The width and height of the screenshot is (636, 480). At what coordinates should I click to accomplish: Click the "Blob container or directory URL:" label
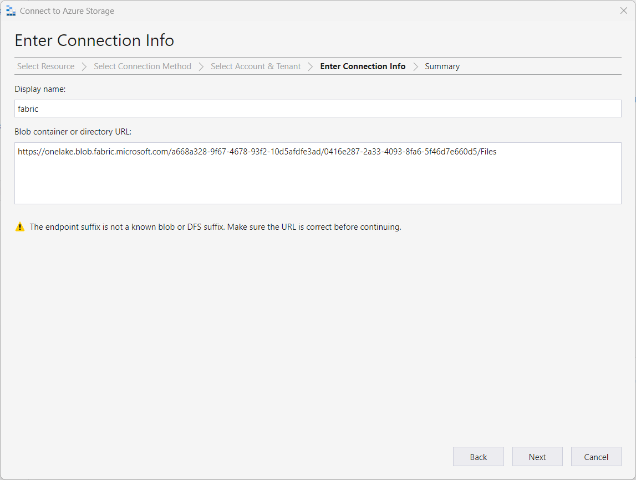pos(73,132)
